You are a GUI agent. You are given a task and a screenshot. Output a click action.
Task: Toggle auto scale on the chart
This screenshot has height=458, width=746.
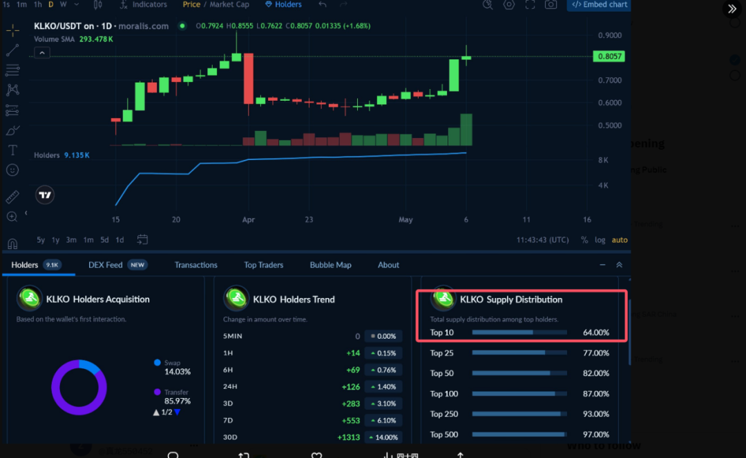click(620, 240)
